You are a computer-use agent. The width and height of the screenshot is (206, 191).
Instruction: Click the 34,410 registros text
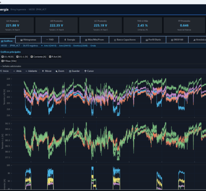click(x=30, y=46)
